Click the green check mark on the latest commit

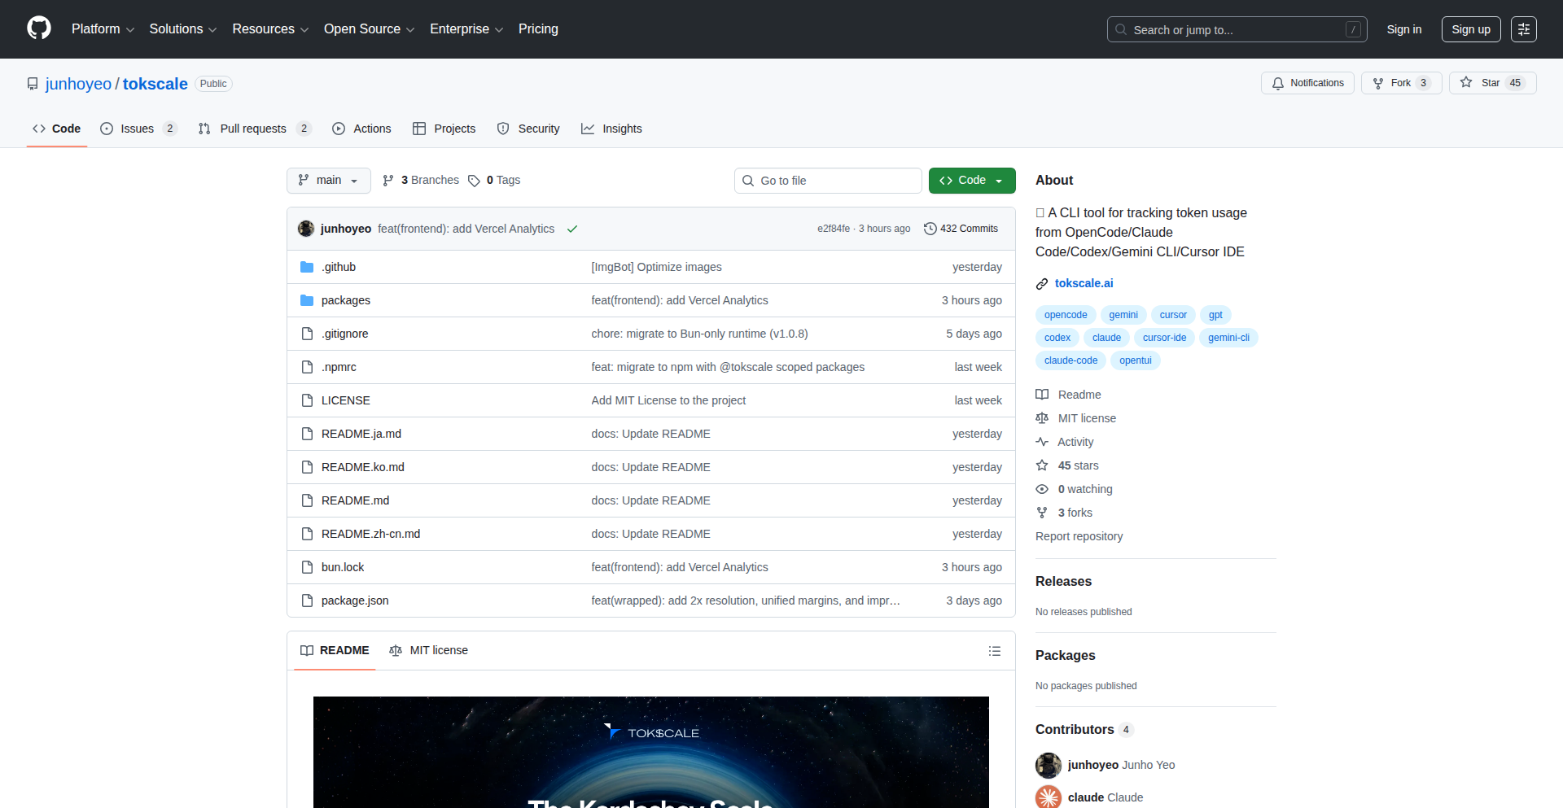[572, 229]
